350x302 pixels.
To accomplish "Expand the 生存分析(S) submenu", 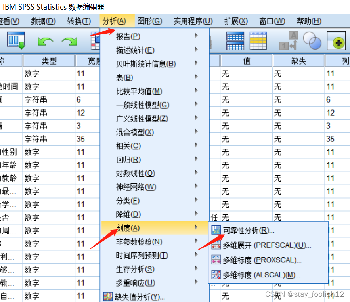I will pyautogui.click(x=155, y=269).
